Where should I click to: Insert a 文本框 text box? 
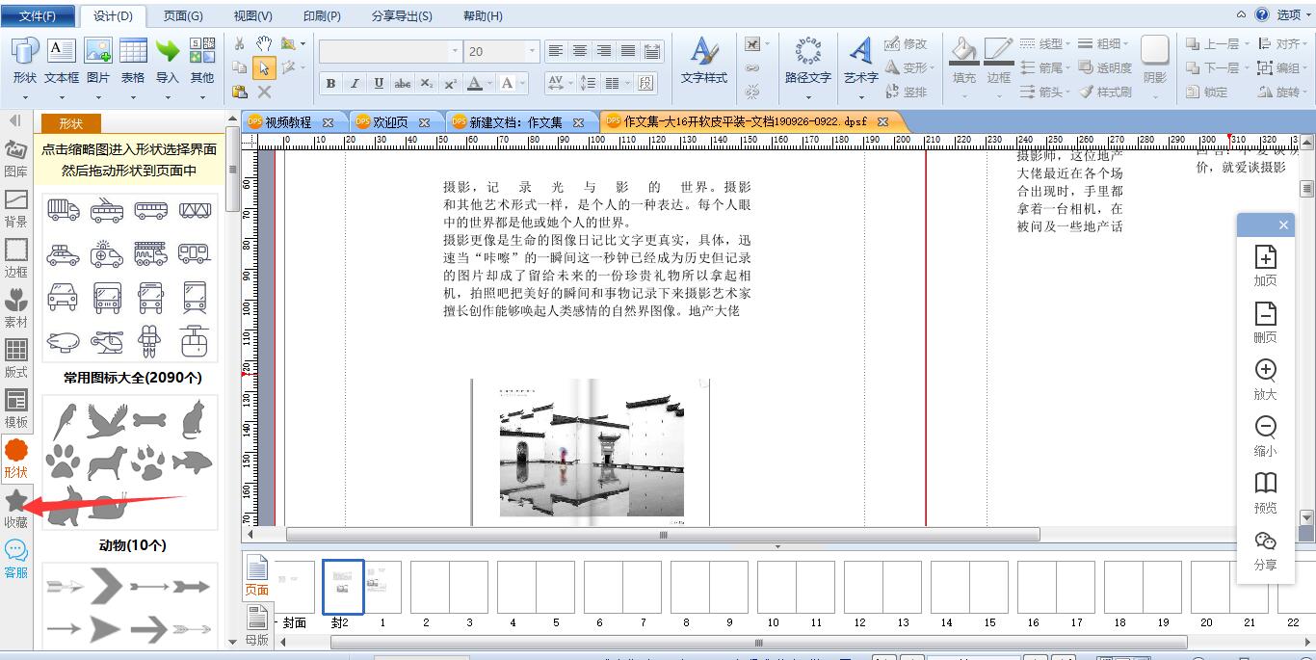tap(62, 62)
